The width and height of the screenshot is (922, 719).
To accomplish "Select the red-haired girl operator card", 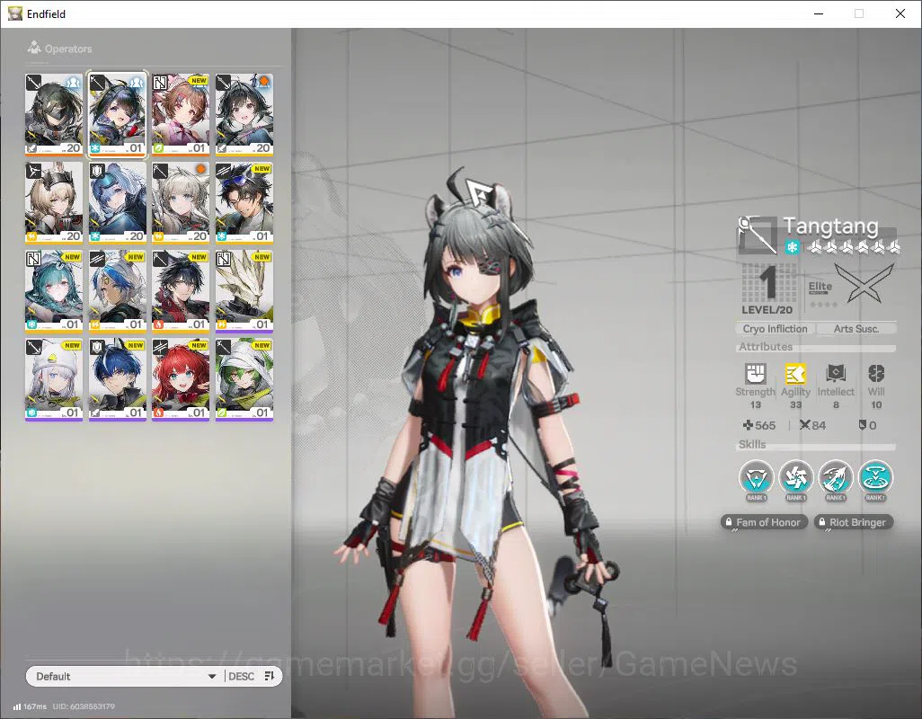I will [x=181, y=379].
